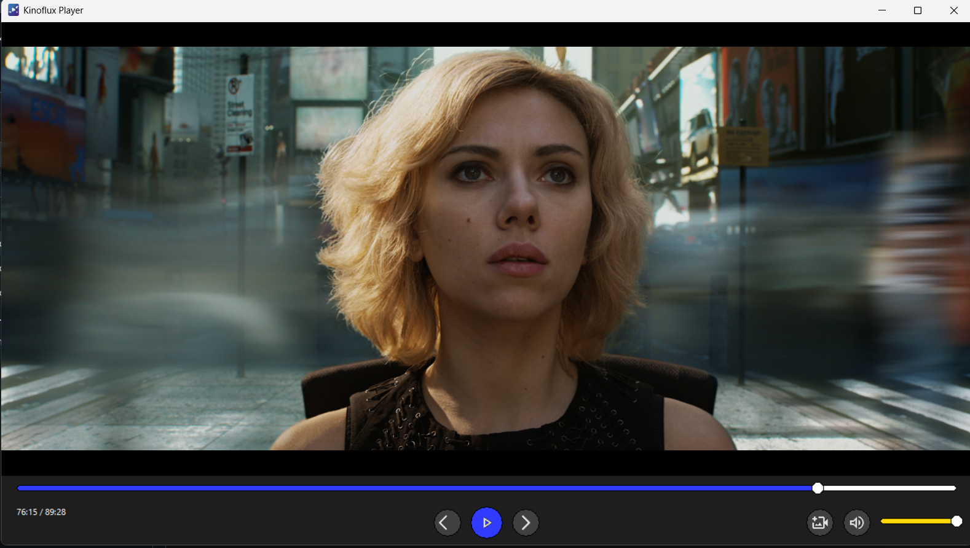Image resolution: width=970 pixels, height=548 pixels.
Task: Click the black letterbox bar below video
Action: point(484,463)
